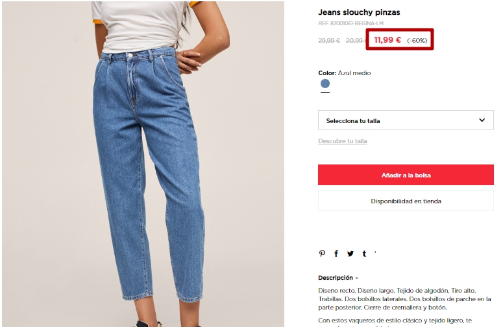The image size is (503, 327).
Task: Click the Color: Azul medio label
Action: 345,73
